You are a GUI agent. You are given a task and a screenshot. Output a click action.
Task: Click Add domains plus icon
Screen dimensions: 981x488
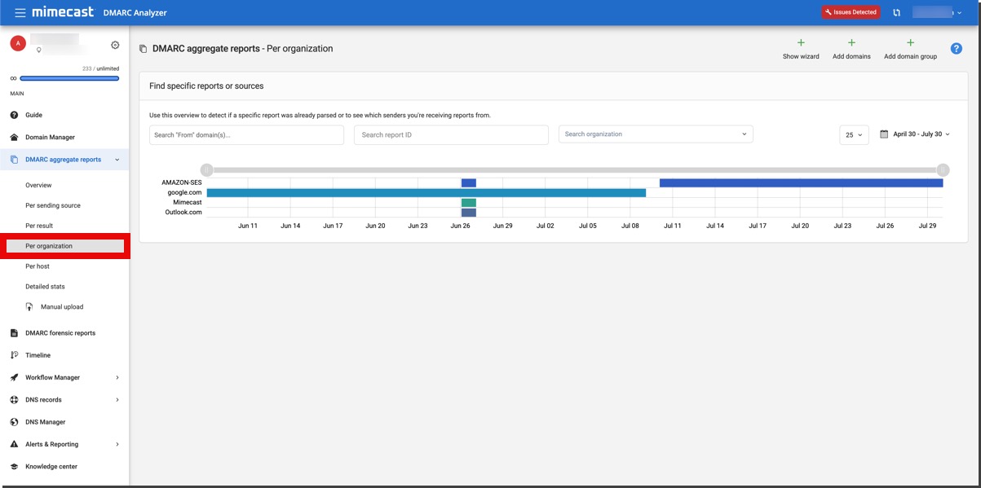[851, 42]
